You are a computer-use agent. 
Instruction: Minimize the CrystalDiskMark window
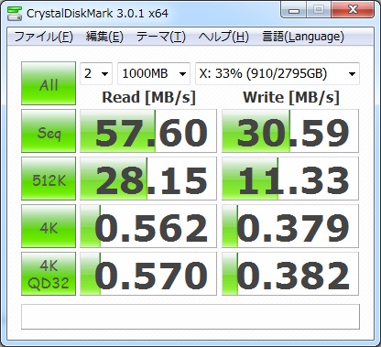pos(294,10)
